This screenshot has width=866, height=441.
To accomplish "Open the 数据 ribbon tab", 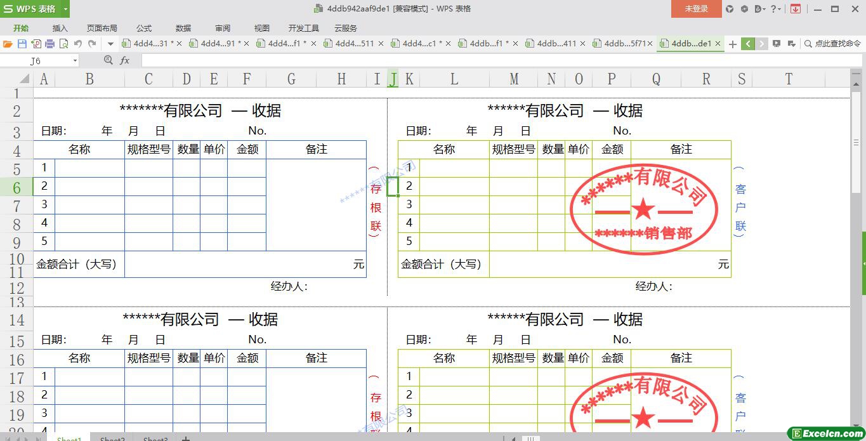I will pos(183,28).
